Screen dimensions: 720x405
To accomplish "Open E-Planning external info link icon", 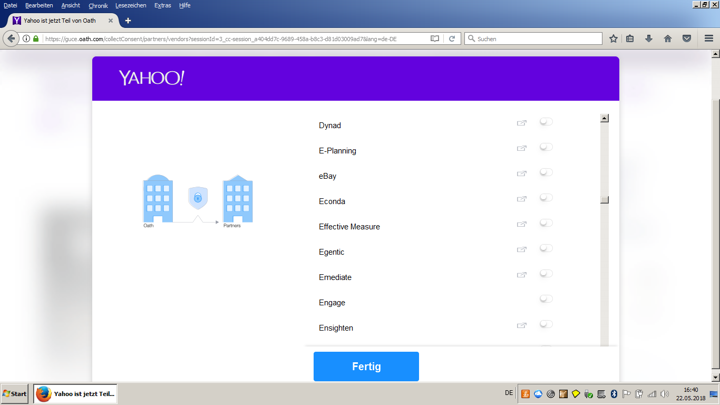I will click(522, 148).
